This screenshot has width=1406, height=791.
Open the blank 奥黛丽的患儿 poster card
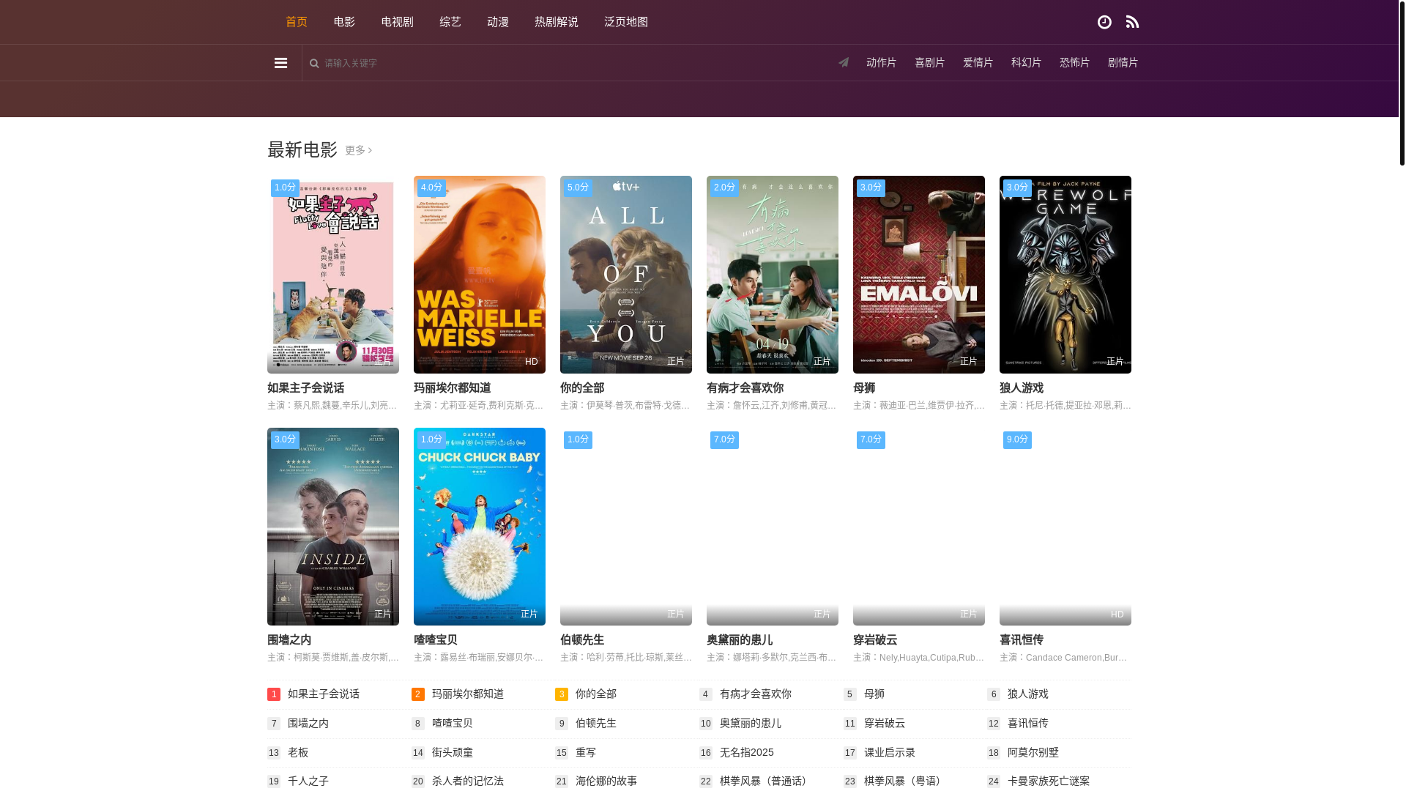773,527
